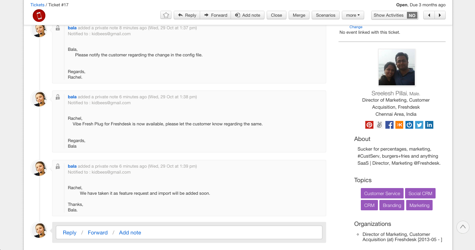Star this ticket
This screenshot has width=475, height=250.
[166, 15]
